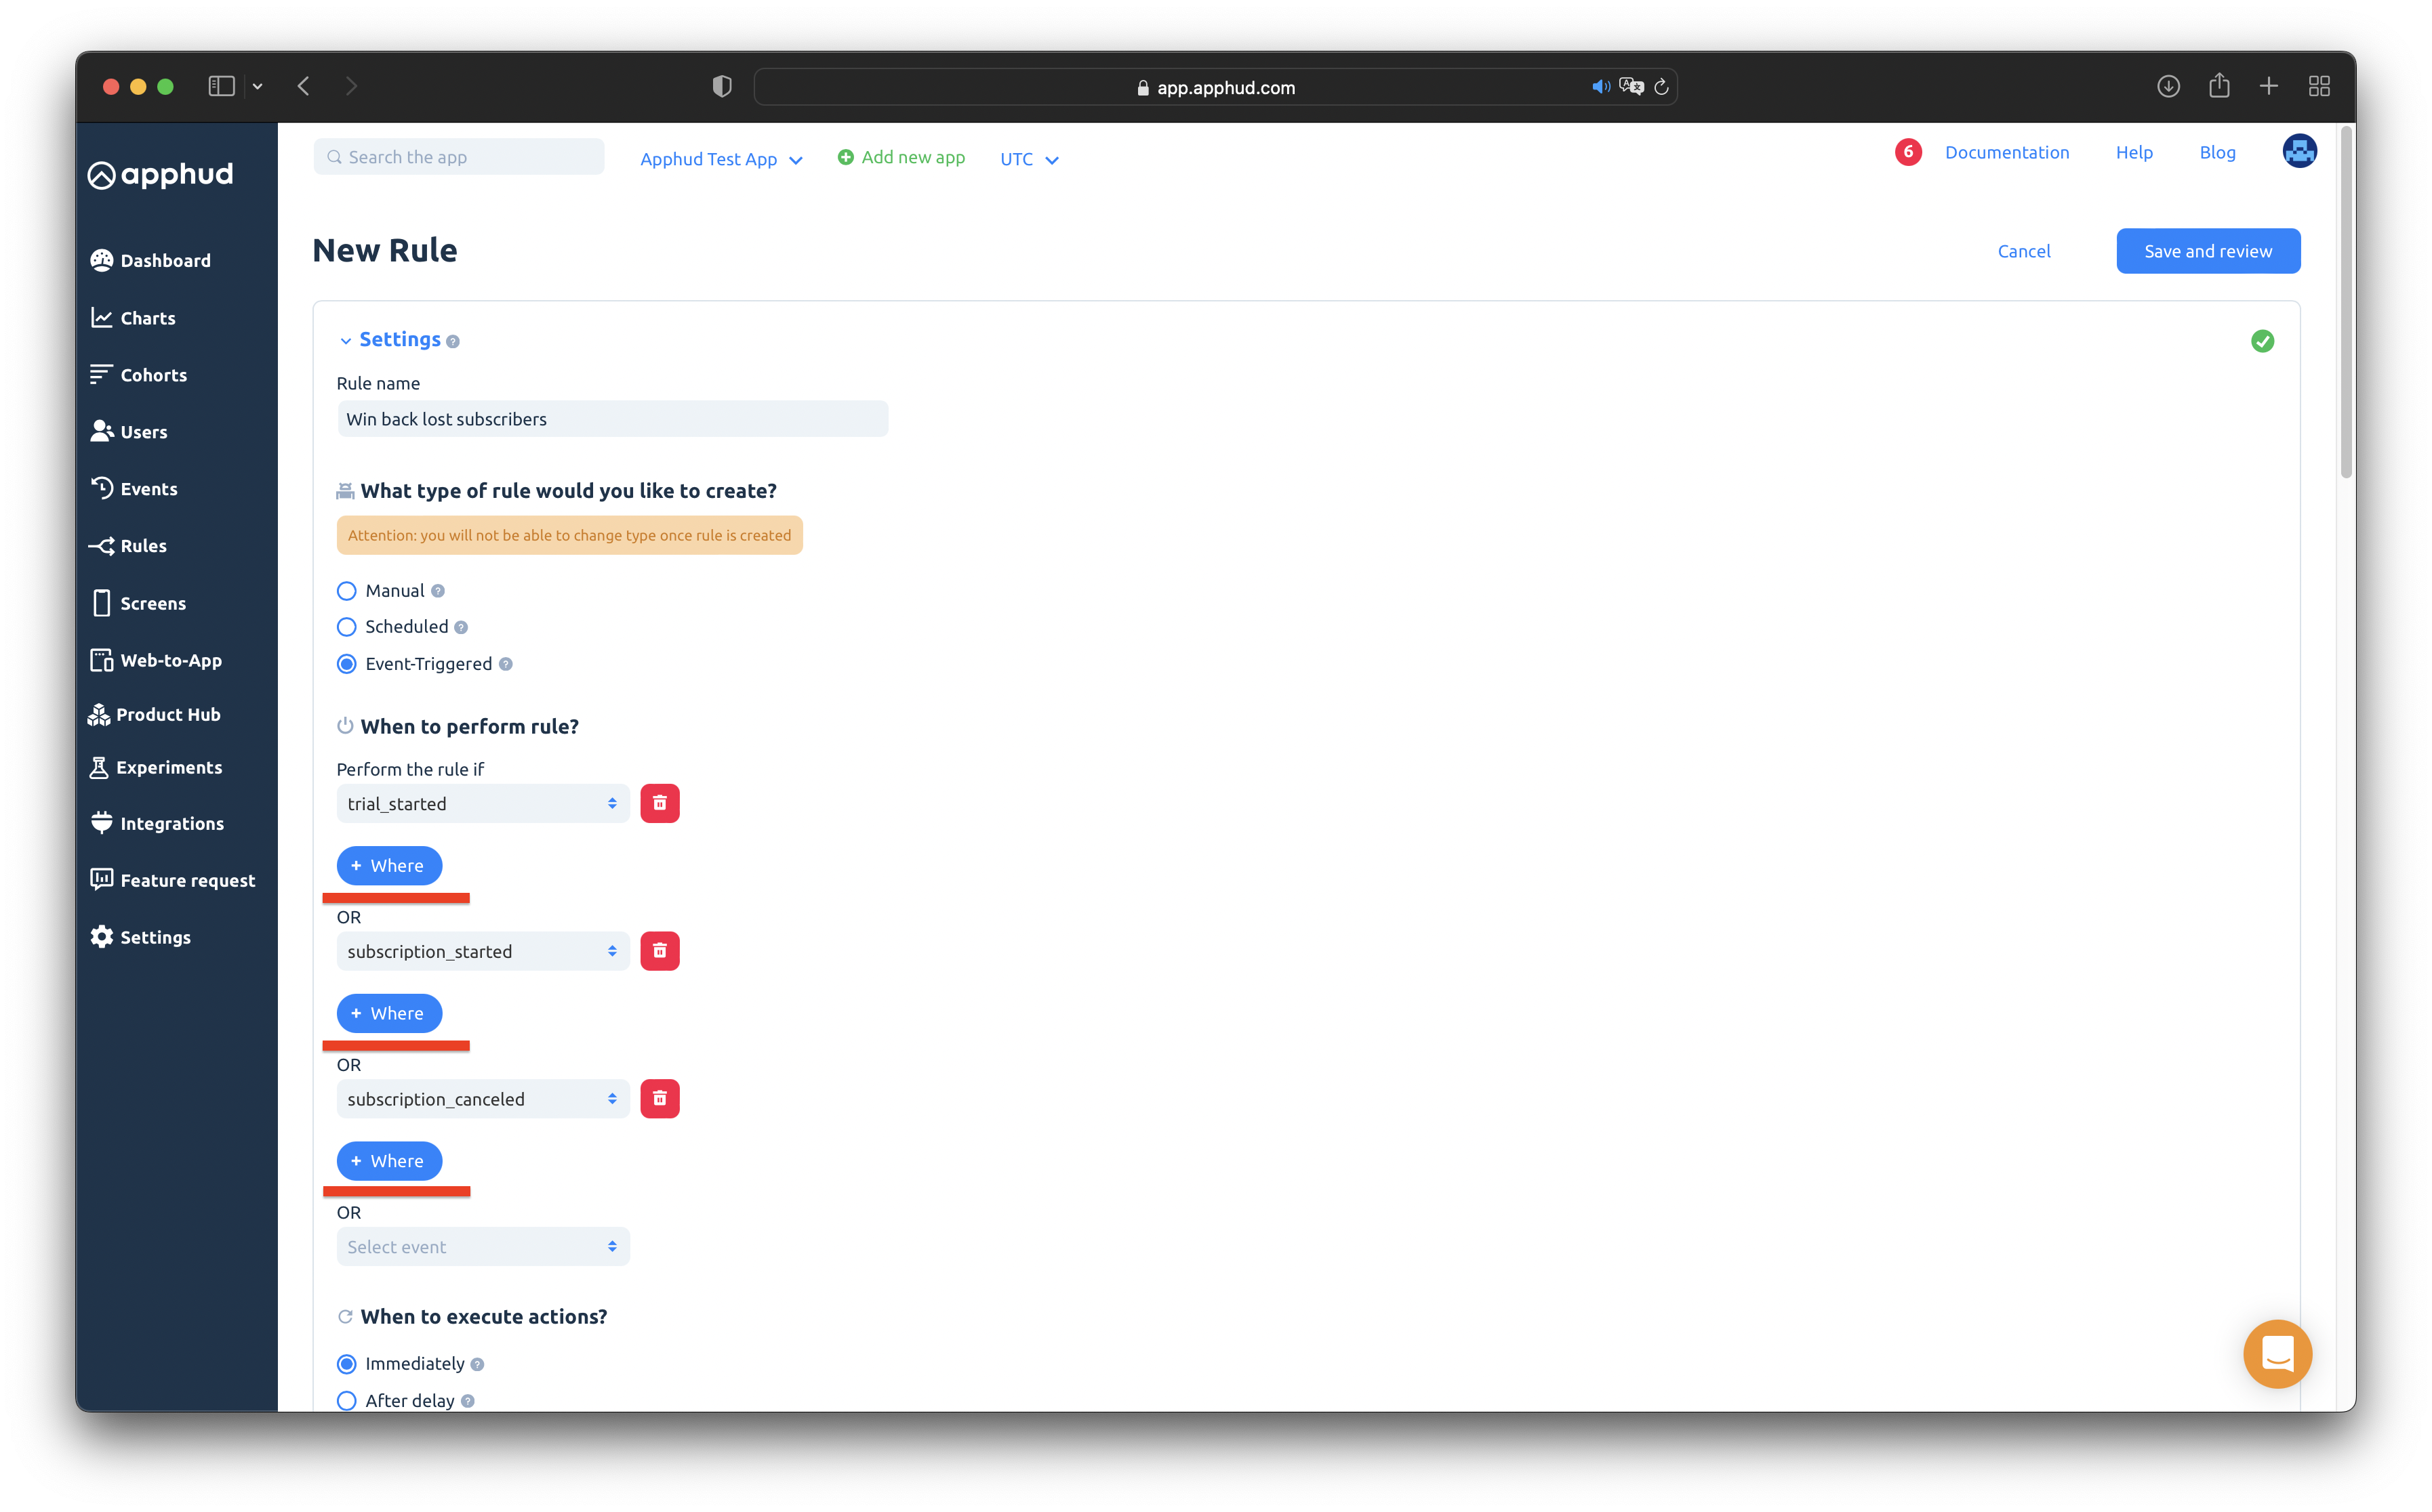Reload the page in Safari toolbar
The height and width of the screenshot is (1512, 2432).
tap(1662, 87)
